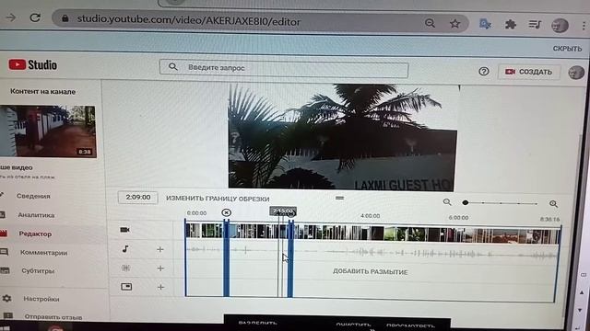This screenshot has width=590, height=331.
Task: Open Аналитика in the sidebar
Action: (x=36, y=215)
